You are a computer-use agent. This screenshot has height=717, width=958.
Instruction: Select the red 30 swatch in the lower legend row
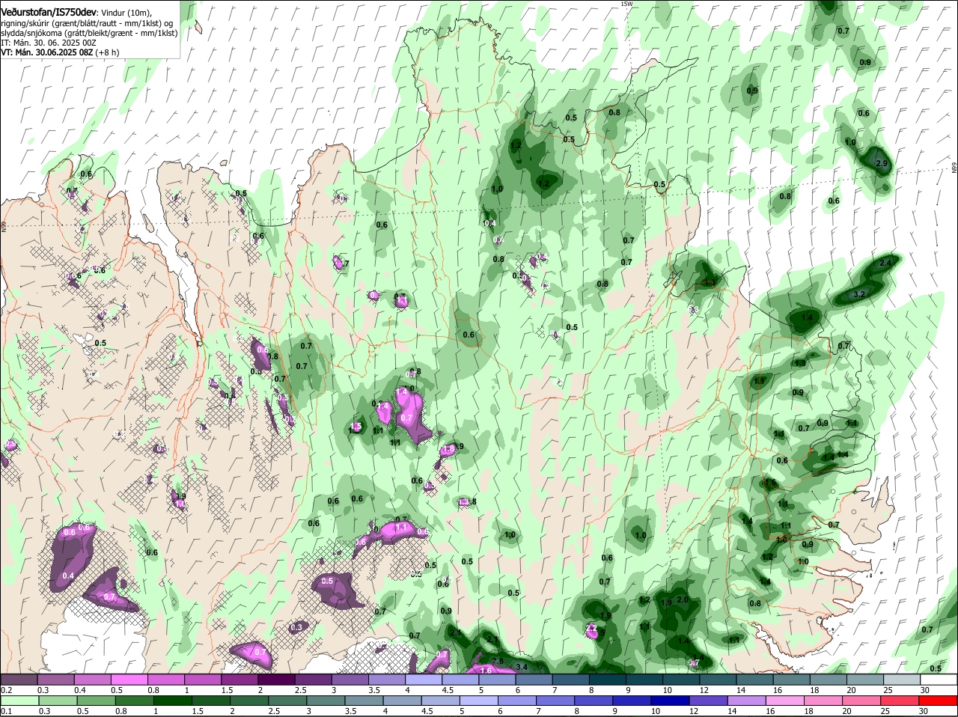(939, 701)
